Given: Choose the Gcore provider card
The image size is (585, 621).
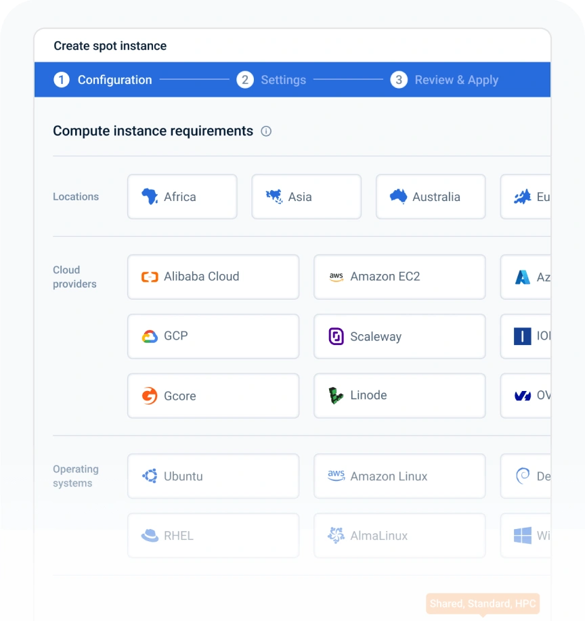Looking at the screenshot, I should pyautogui.click(x=213, y=396).
